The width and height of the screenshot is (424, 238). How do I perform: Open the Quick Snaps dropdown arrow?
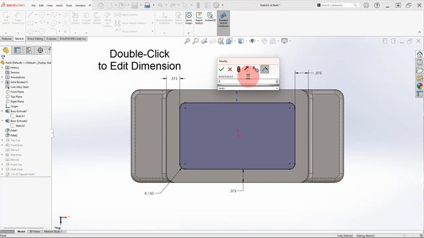click(x=189, y=32)
